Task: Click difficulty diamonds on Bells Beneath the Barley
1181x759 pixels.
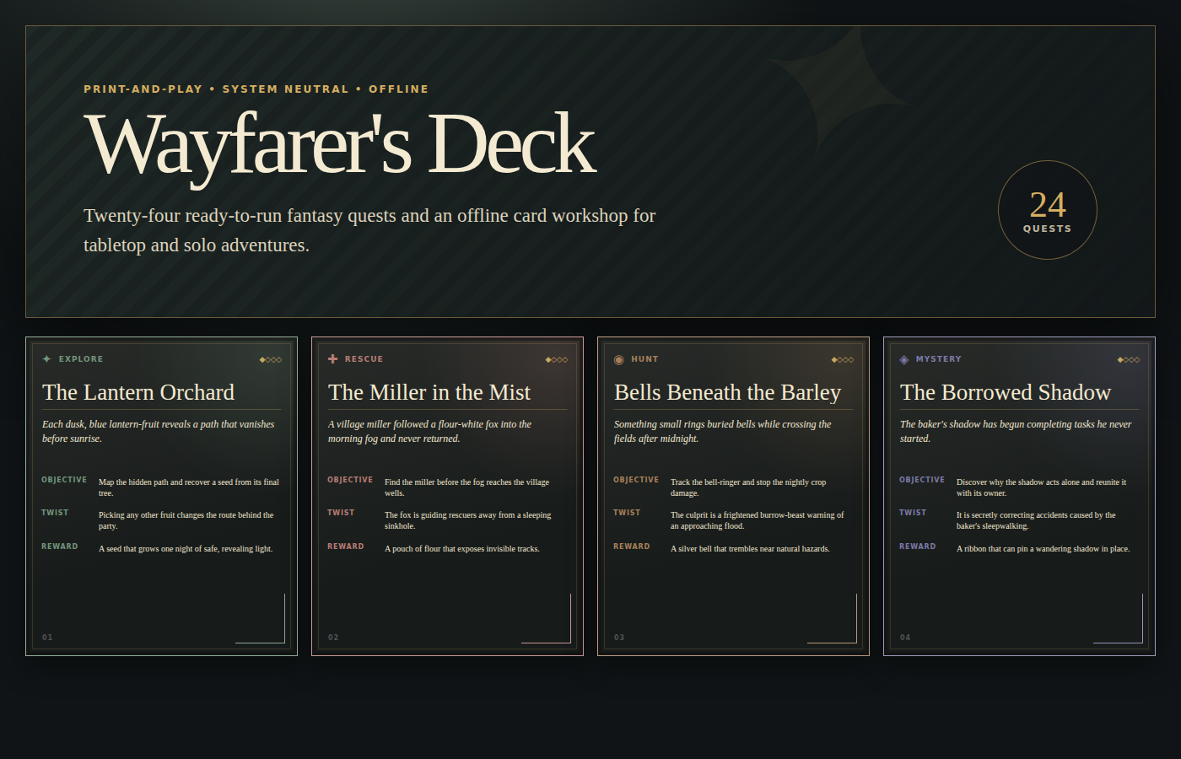Action: click(x=843, y=360)
